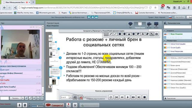Click the mail icon with notification badge
Screen dimensions: 192x108
[162, 7]
